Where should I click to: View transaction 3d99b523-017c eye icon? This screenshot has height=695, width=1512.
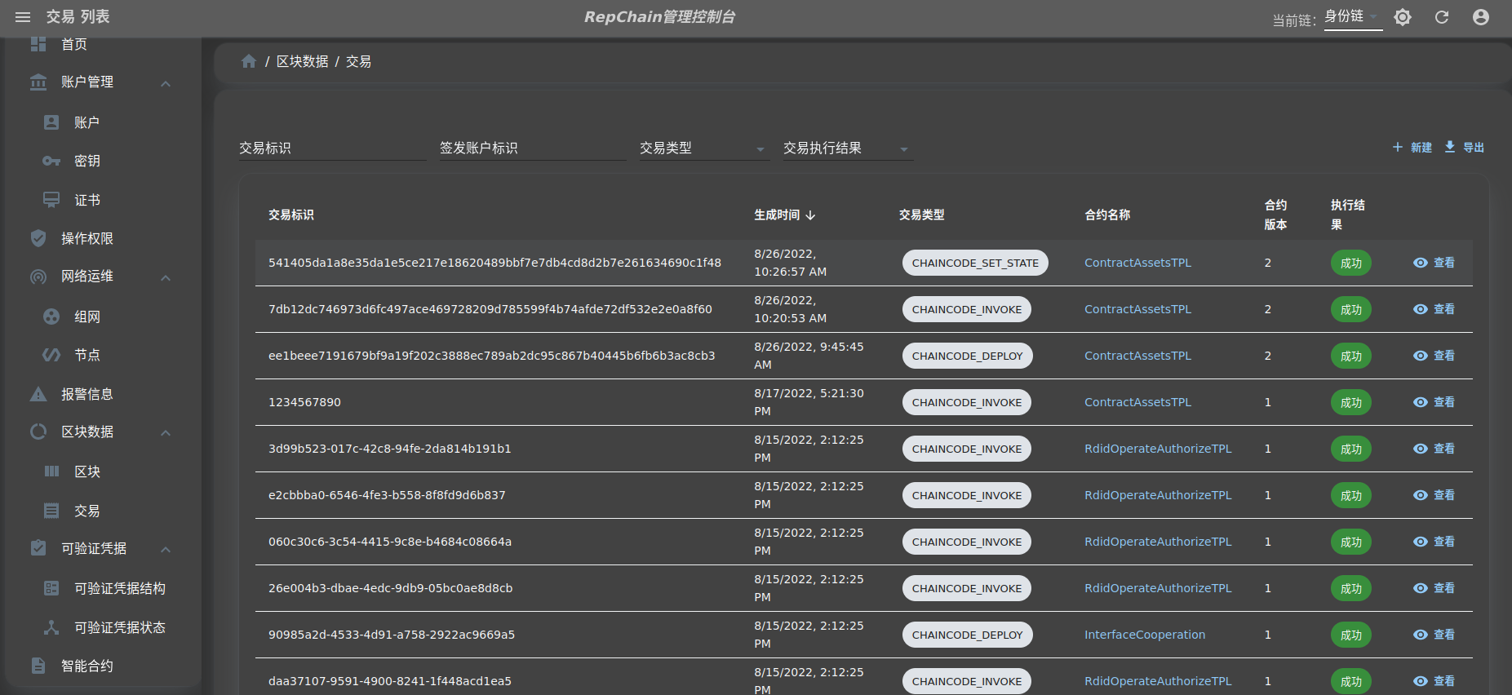1421,449
